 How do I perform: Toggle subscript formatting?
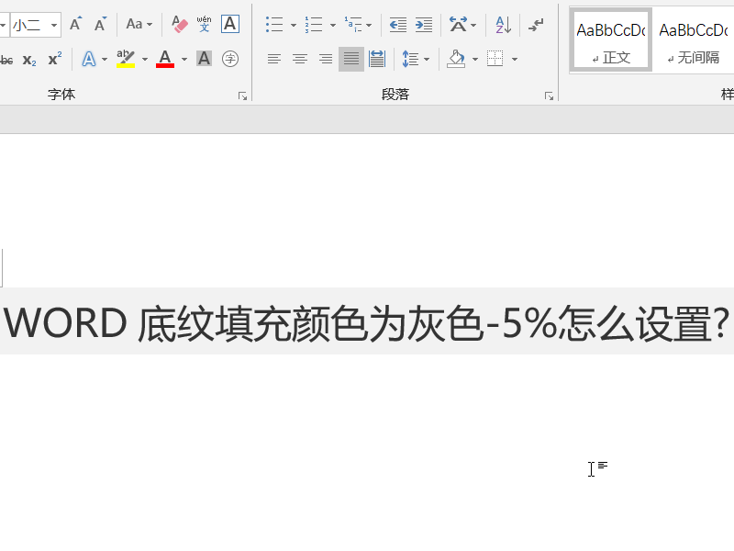tap(29, 60)
